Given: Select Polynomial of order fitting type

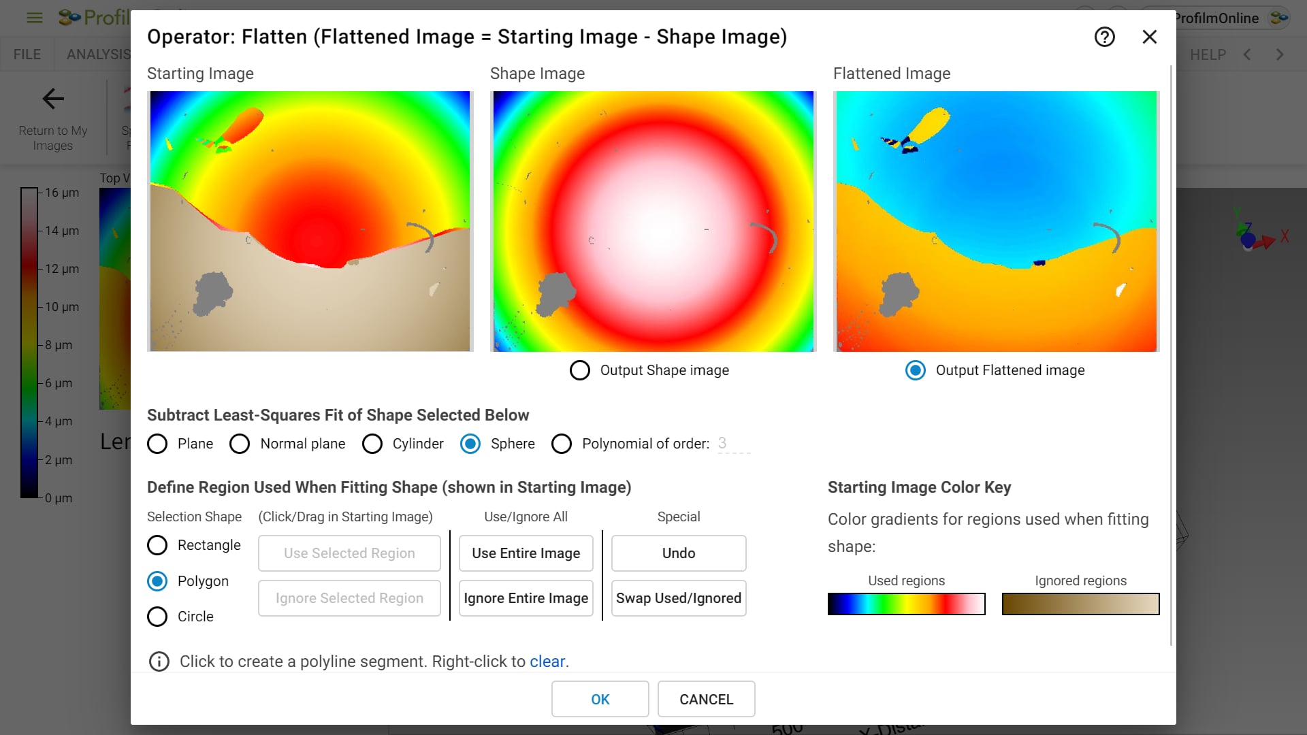Looking at the screenshot, I should click(561, 443).
